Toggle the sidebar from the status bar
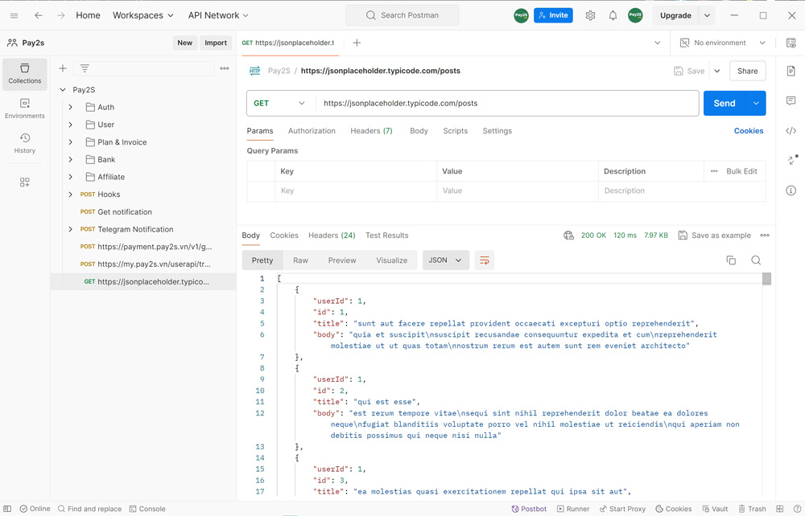 (8, 509)
